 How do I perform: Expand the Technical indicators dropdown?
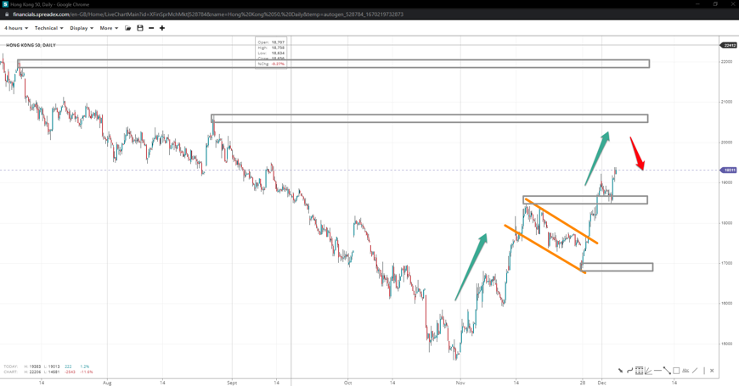48,28
